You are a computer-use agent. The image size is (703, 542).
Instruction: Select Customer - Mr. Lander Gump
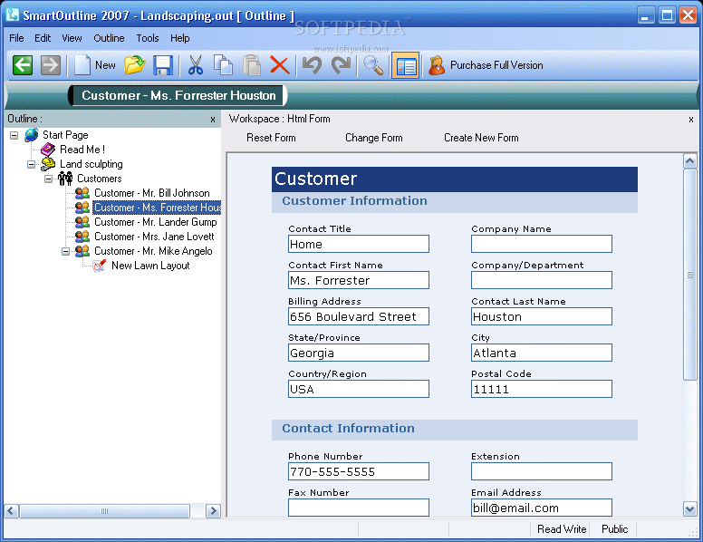[156, 222]
